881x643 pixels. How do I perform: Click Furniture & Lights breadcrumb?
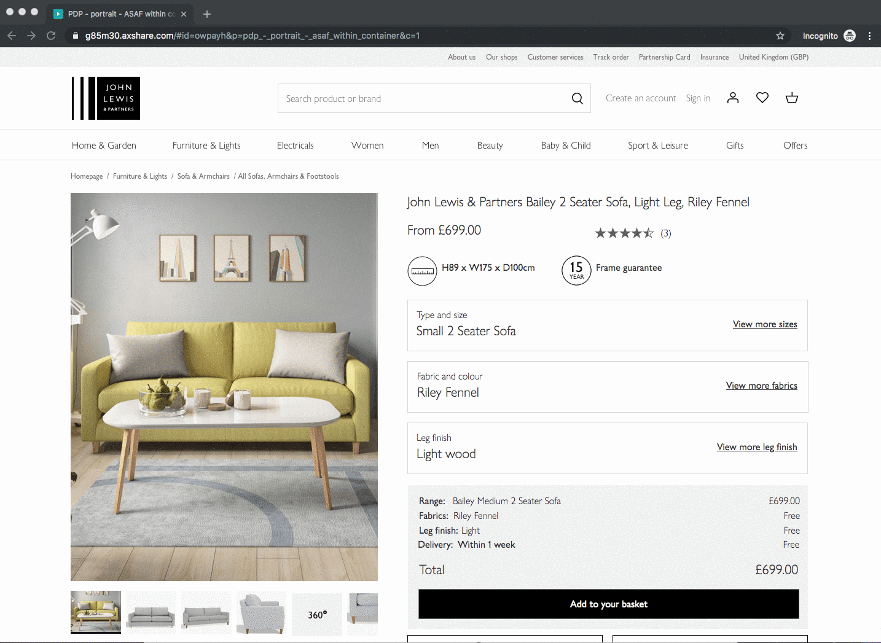140,176
